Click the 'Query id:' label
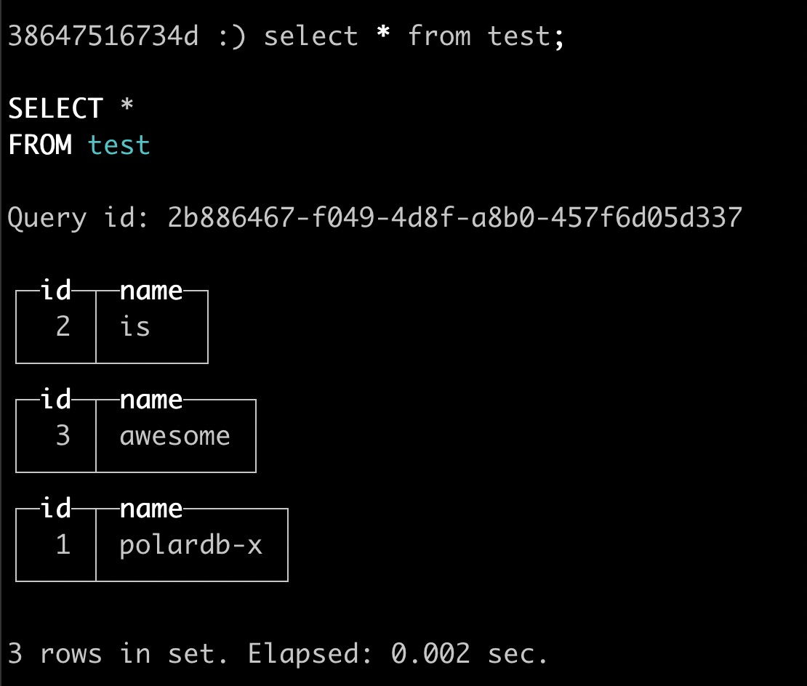Image resolution: width=807 pixels, height=686 pixels. [x=78, y=219]
